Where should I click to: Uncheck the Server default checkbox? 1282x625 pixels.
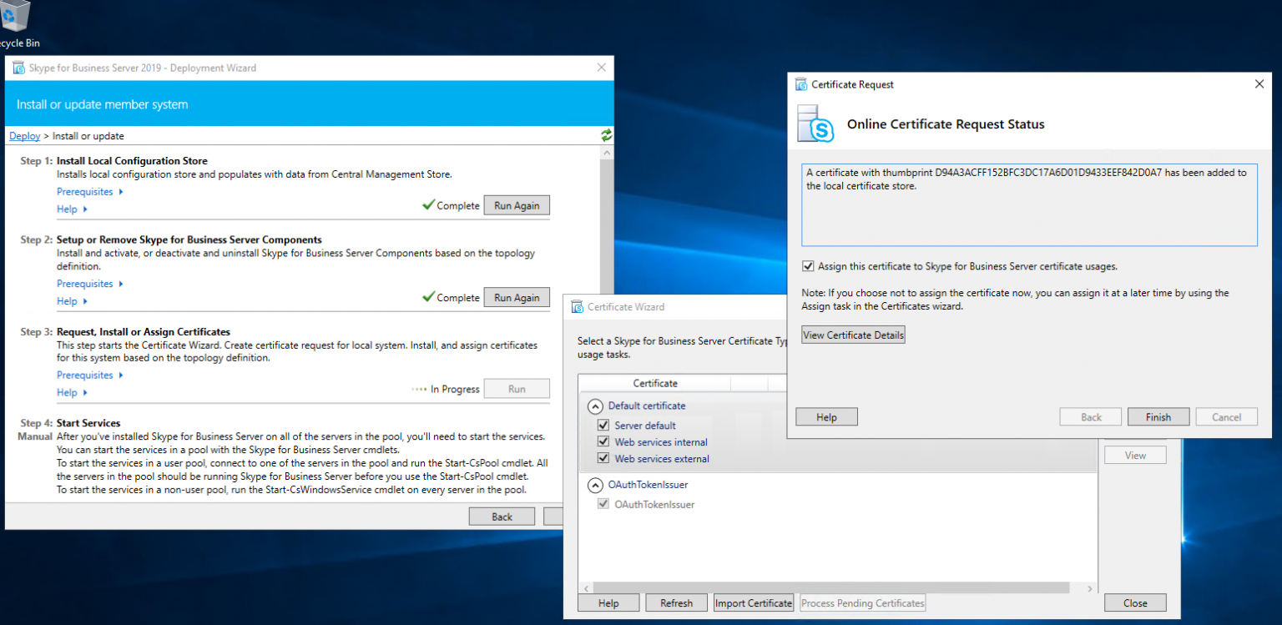(x=603, y=426)
